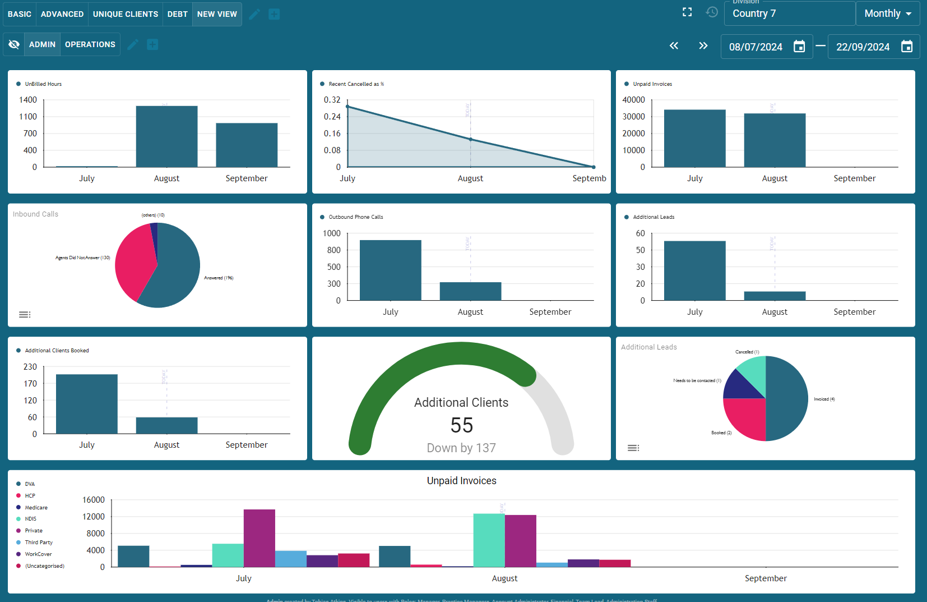Toggle HCP series in Unpaid Invoices
Screen dimensions: 927x602
click(x=26, y=495)
